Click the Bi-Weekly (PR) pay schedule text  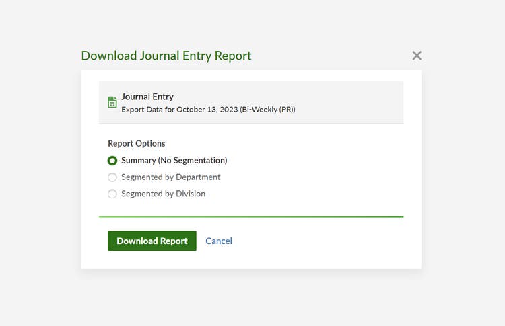(267, 110)
